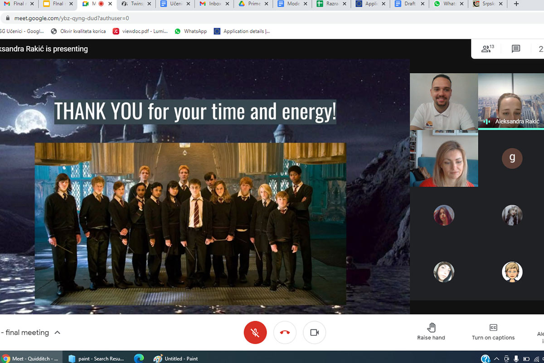Click the presented slide group photo
Viewport: 544px width, 363px height.
click(190, 224)
